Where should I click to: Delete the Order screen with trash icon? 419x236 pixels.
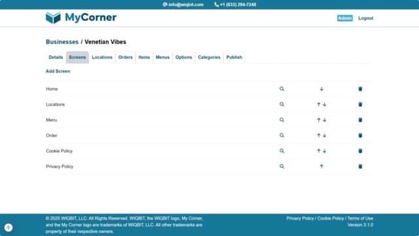click(360, 136)
